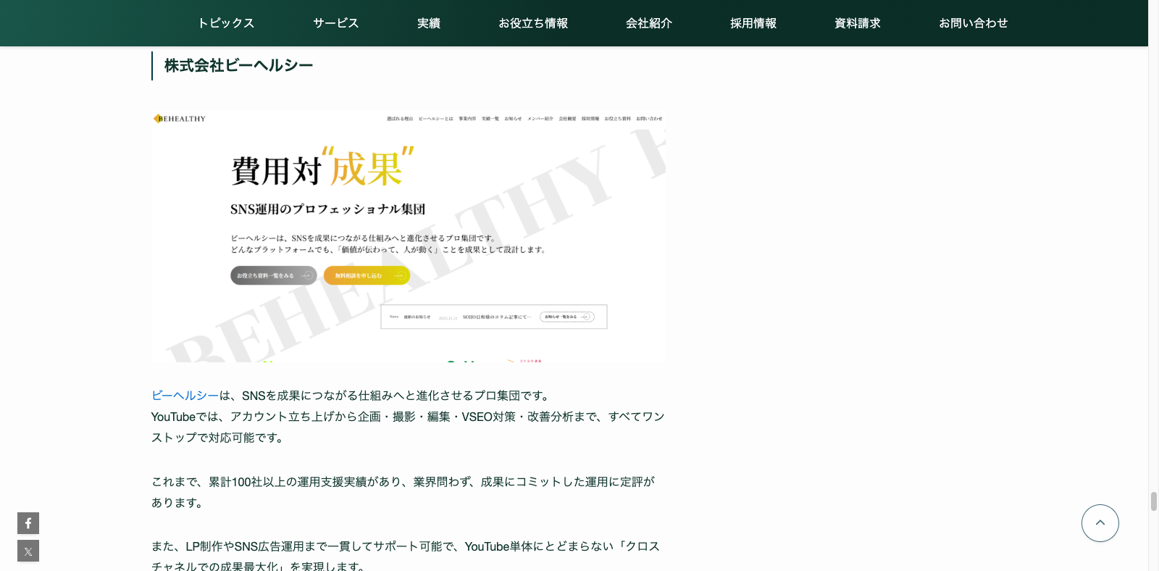Open the トピックス menu
Viewport: 1159px width, 571px height.
tap(226, 23)
